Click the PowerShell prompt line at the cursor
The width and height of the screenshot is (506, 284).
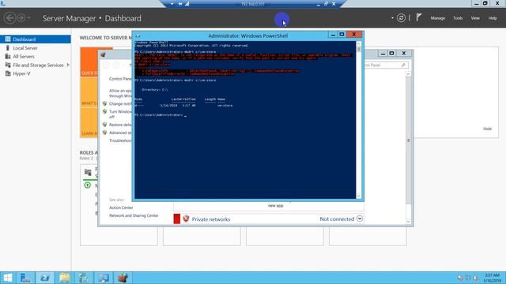(x=160, y=115)
